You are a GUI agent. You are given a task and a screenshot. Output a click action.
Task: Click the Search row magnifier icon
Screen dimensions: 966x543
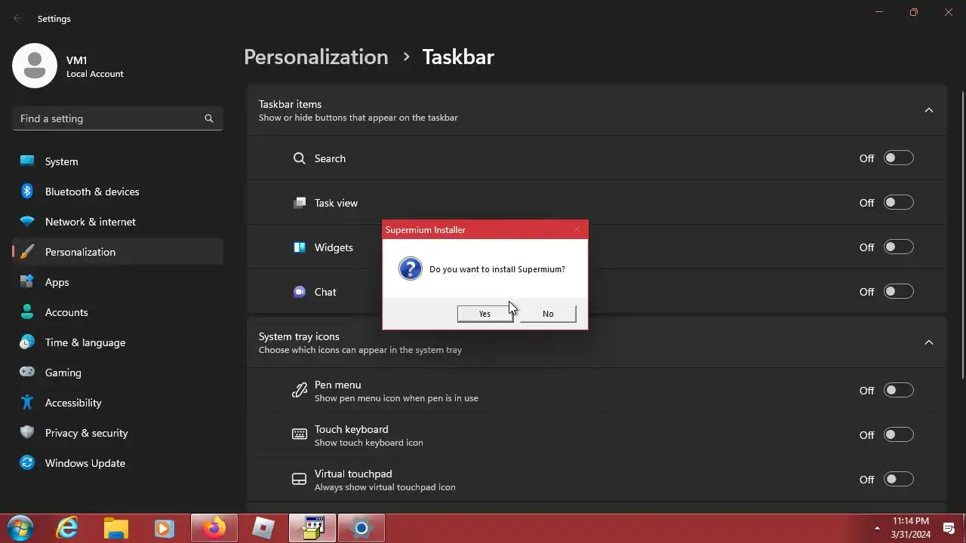[x=300, y=158]
